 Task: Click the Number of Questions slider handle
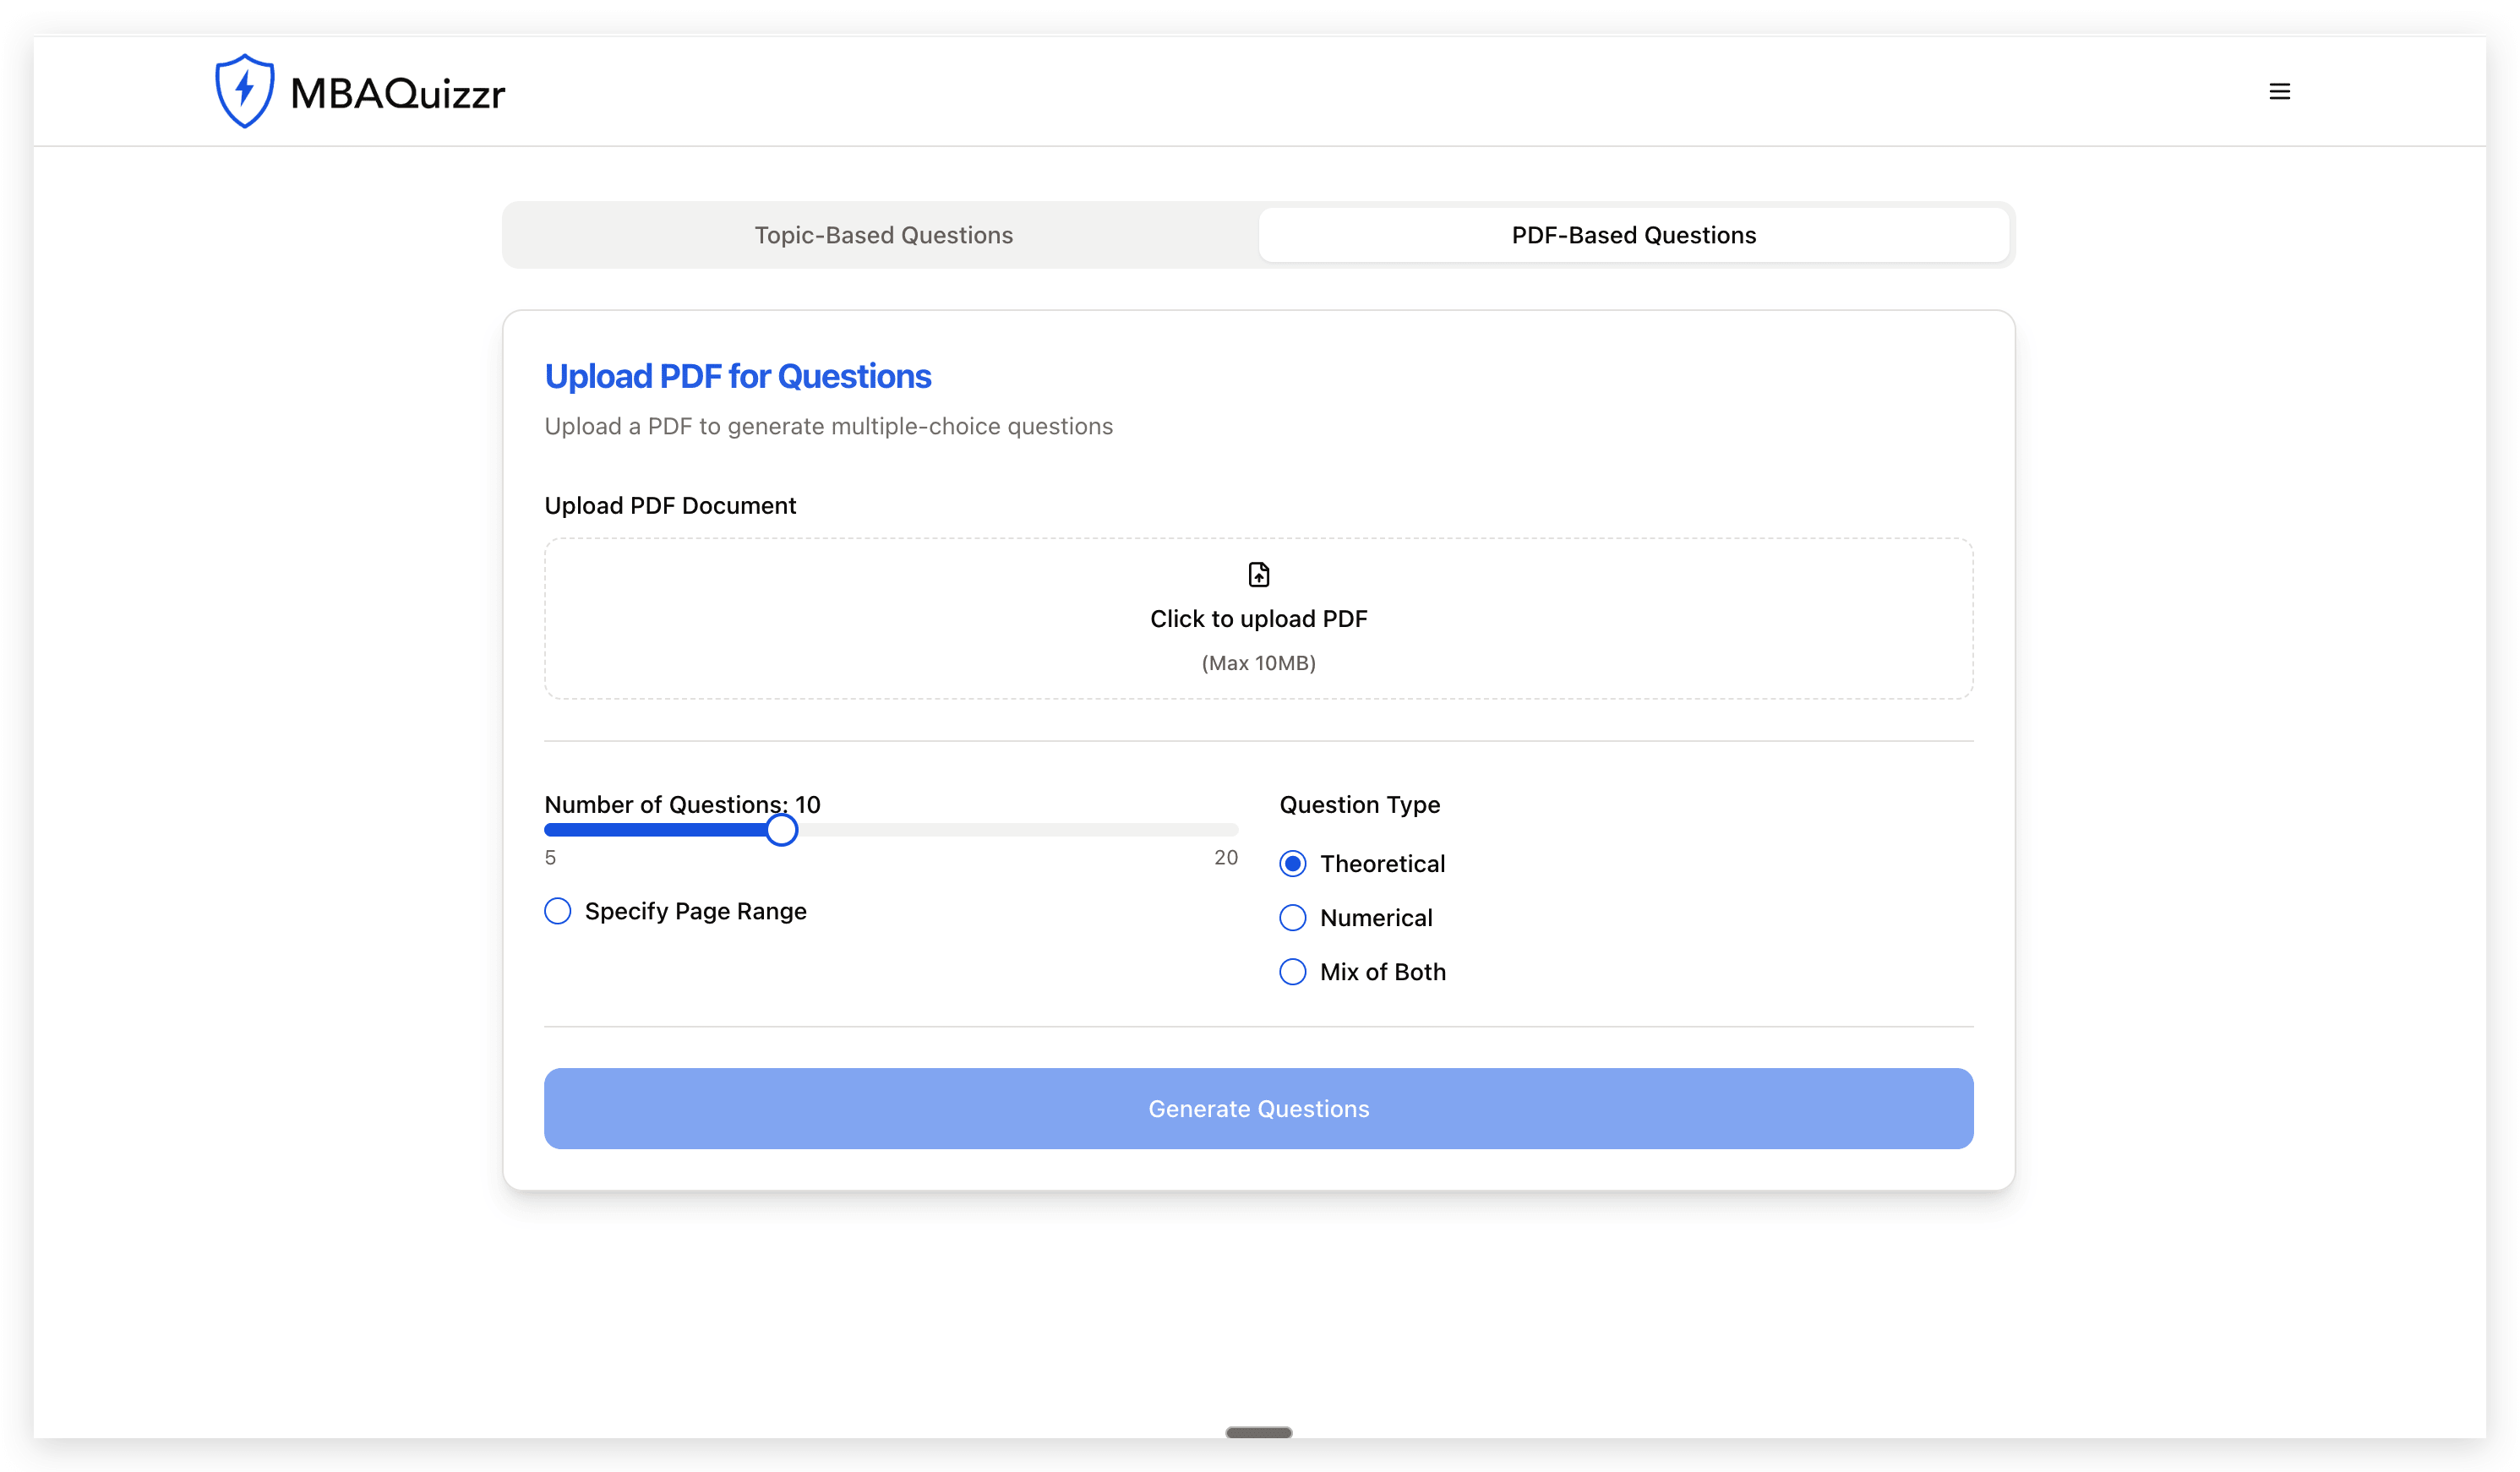(782, 829)
